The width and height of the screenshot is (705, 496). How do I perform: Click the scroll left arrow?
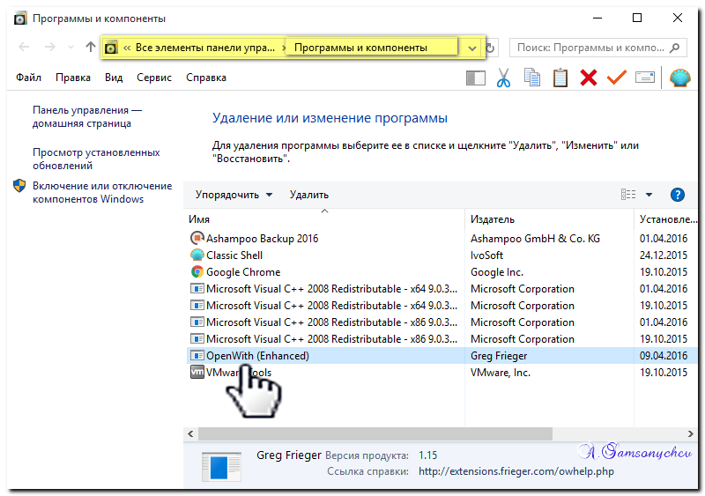coord(190,433)
